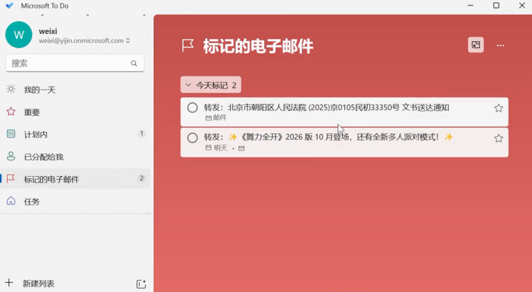This screenshot has height=292, width=532.
Task: Go to the 计划内 list
Action: coord(35,134)
